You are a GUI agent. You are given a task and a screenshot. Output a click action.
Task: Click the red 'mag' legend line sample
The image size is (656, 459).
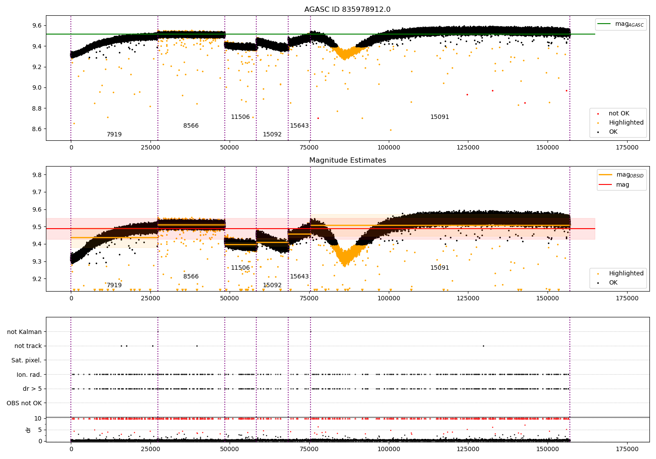[x=606, y=184]
